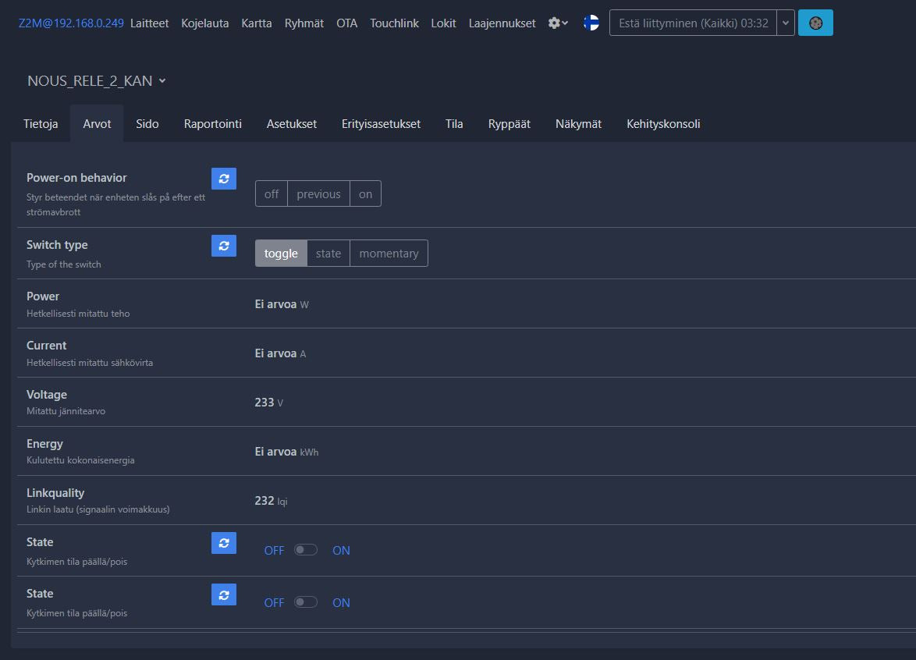Click ON label of first State
Screen dimensions: 916x660
tap(341, 551)
